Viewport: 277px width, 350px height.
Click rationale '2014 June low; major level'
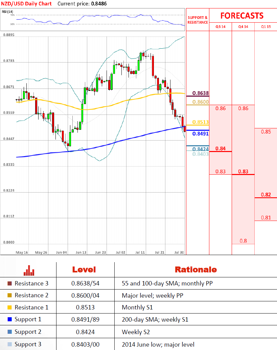[158, 345]
